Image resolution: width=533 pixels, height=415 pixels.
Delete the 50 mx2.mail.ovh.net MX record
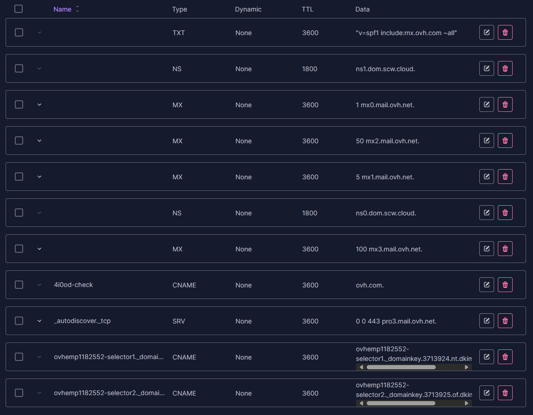pyautogui.click(x=505, y=140)
